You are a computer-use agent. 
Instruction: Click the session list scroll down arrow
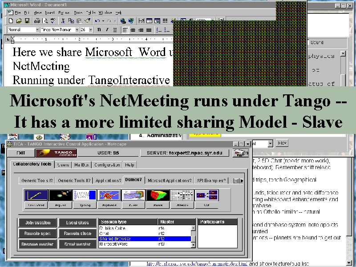[193, 245]
